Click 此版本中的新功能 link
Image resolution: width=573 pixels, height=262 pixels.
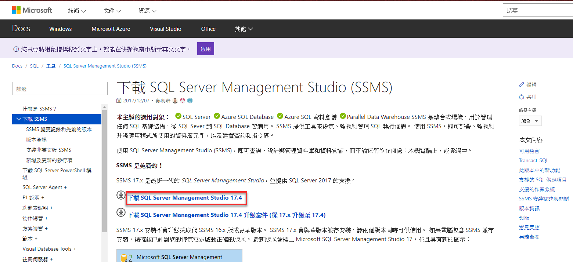[x=539, y=170]
